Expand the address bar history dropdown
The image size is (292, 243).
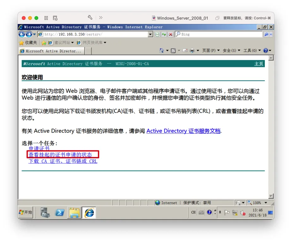point(150,34)
